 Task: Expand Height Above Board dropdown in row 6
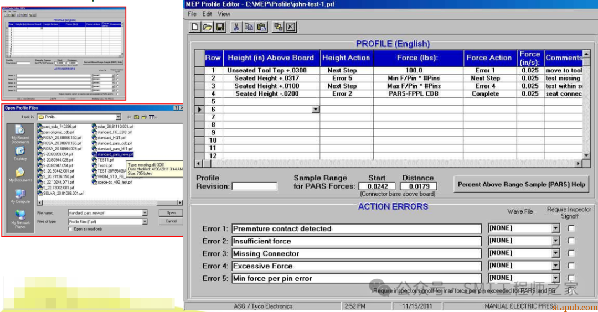316,110
